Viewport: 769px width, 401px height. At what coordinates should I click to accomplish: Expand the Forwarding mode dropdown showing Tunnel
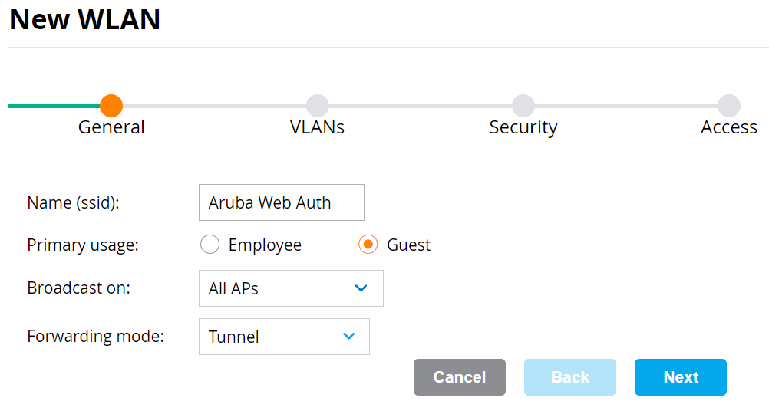point(284,337)
